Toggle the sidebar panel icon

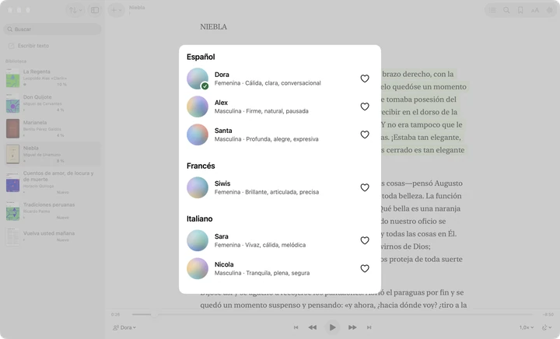[95, 10]
